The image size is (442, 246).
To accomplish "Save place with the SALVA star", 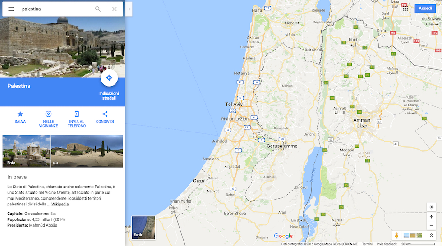I will (20, 117).
